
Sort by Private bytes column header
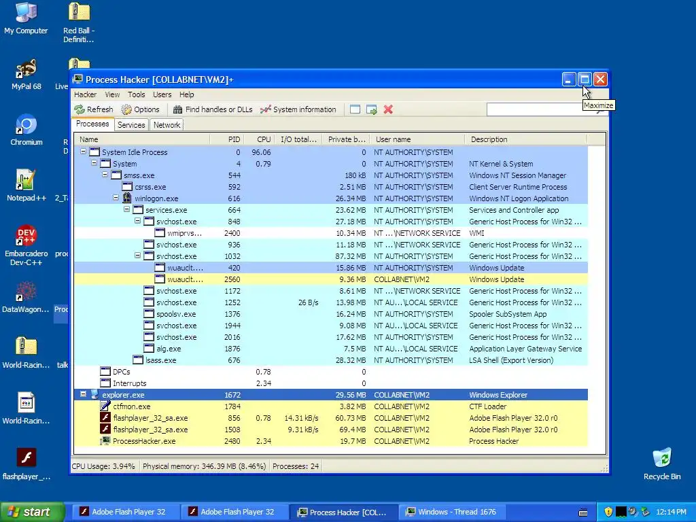[x=346, y=139]
